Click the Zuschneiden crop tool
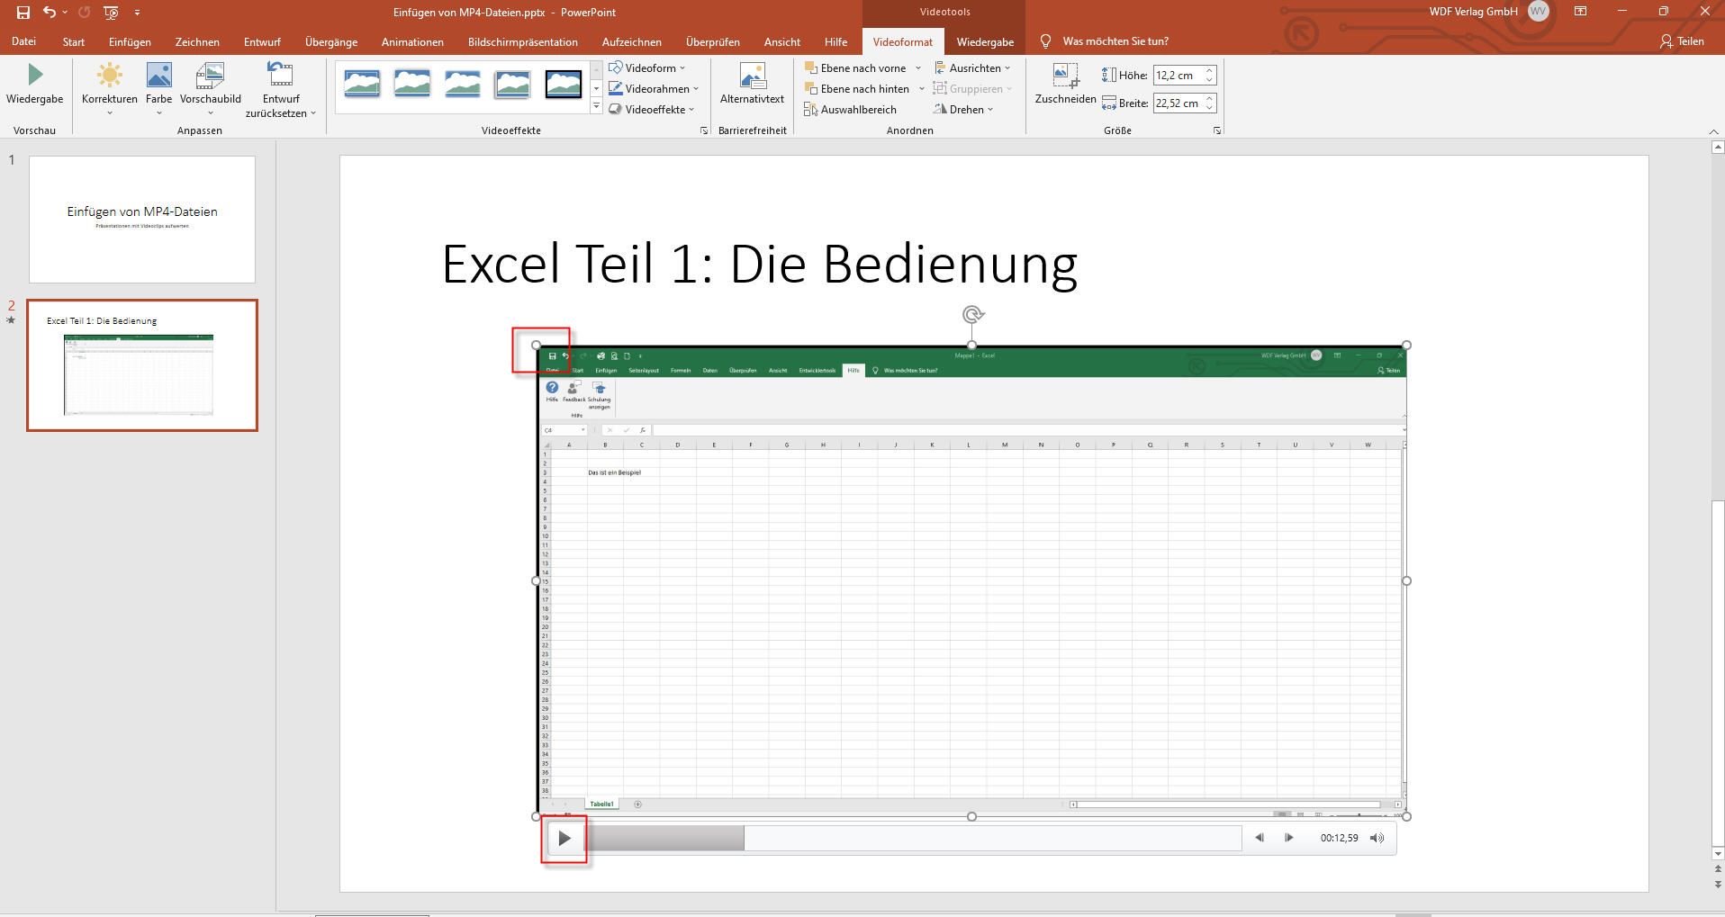 tap(1065, 84)
